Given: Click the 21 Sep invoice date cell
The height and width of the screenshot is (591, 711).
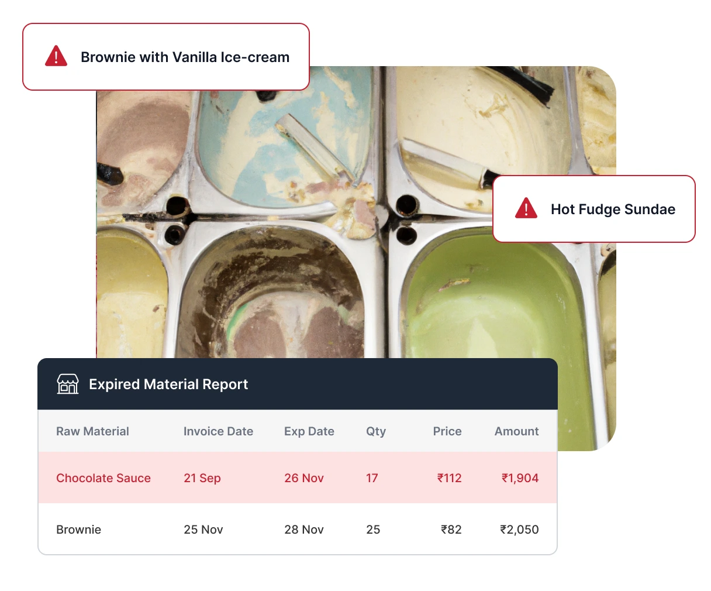Looking at the screenshot, I should click(202, 478).
